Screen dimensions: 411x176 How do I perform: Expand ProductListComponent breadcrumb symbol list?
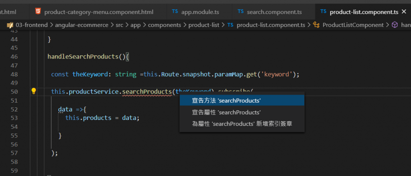pyautogui.click(x=353, y=25)
